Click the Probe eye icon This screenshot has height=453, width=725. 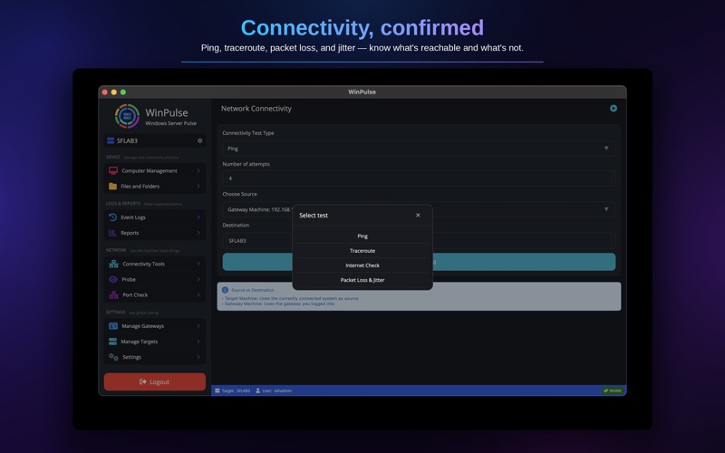point(112,279)
